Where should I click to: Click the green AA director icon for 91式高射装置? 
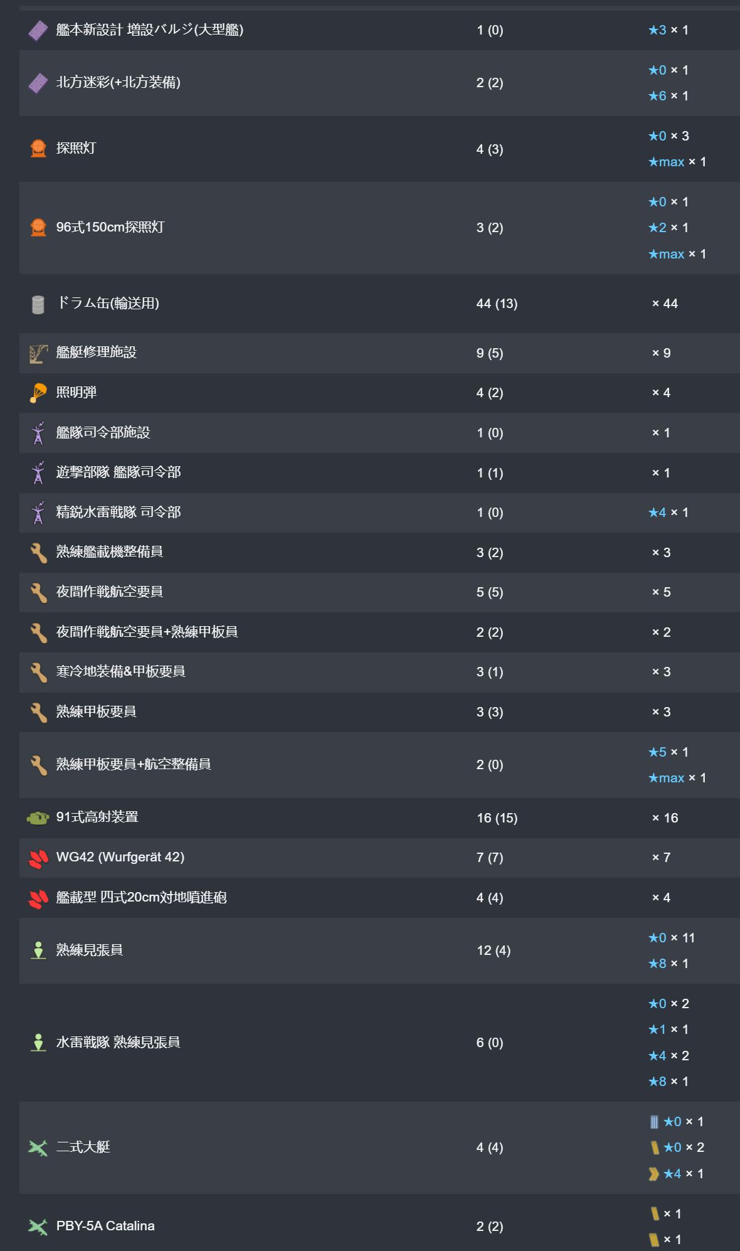click(38, 818)
